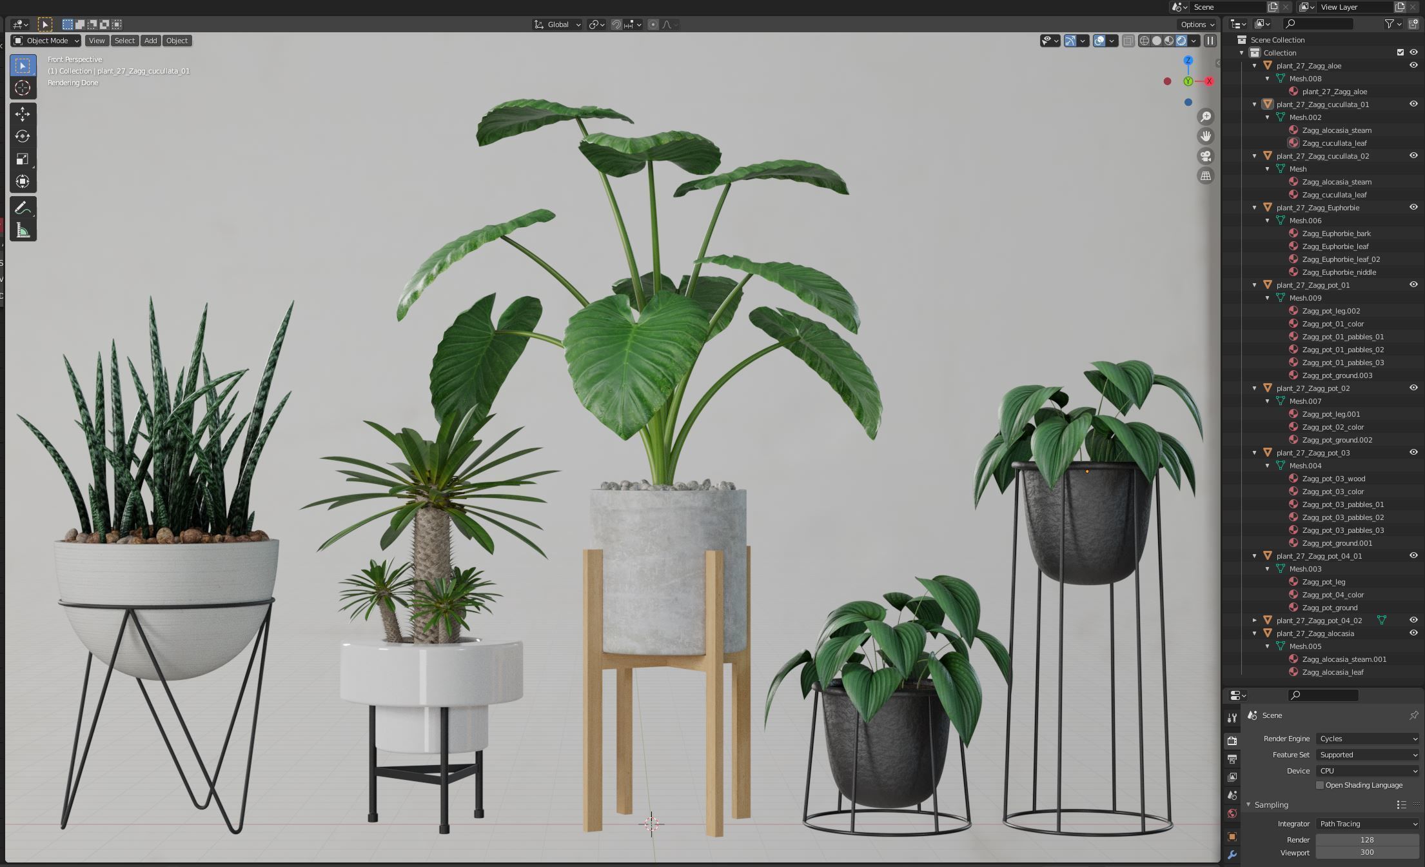The image size is (1425, 867).
Task: Click the outliner search field
Action: click(x=1318, y=24)
